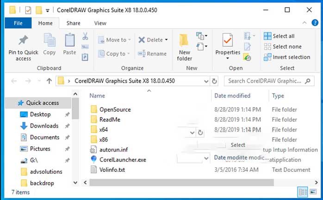Open Customize Quick Access Toolbar dropdown
323x200 pixels.
click(48, 11)
